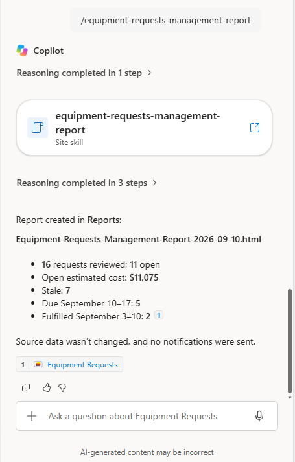Click the chat scrollbar thumb
Image resolution: width=295 pixels, height=462 pixels.
[x=290, y=341]
